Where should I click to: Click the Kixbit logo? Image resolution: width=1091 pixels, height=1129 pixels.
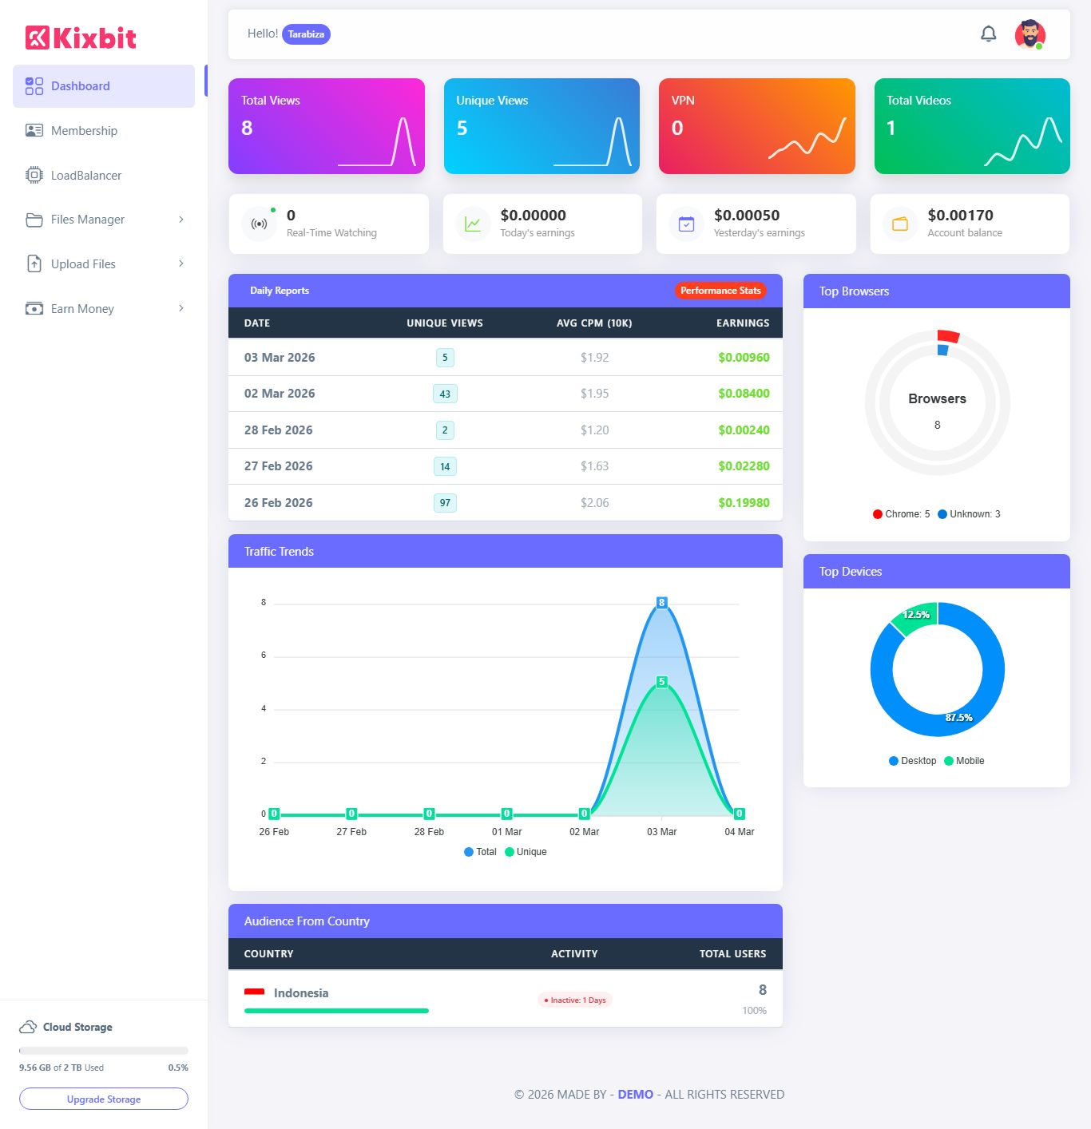(81, 38)
